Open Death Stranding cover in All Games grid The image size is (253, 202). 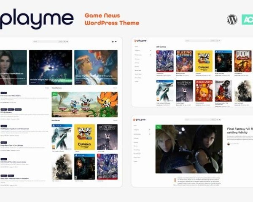point(223,61)
